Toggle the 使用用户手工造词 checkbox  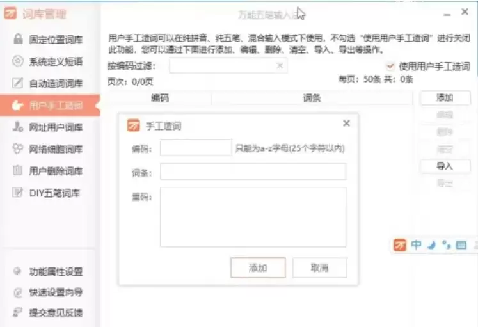click(390, 66)
